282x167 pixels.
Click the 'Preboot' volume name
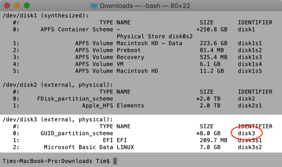pos(128,50)
